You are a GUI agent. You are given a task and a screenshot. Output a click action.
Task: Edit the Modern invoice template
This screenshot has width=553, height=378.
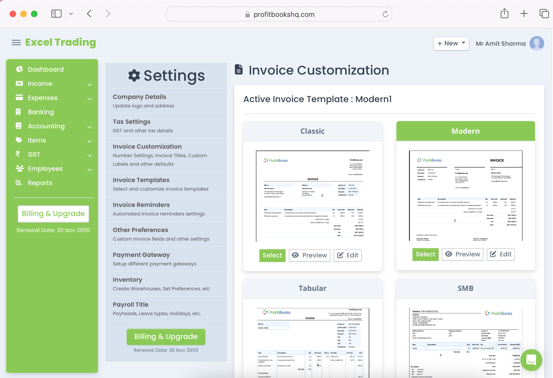pos(501,254)
